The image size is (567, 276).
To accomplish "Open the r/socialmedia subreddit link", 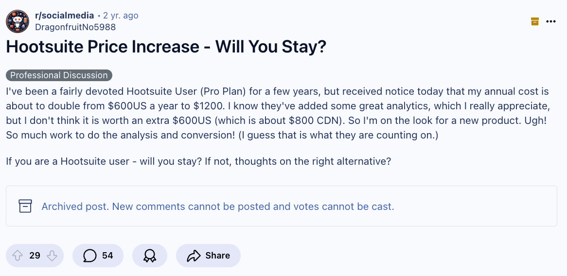I will (x=65, y=16).
